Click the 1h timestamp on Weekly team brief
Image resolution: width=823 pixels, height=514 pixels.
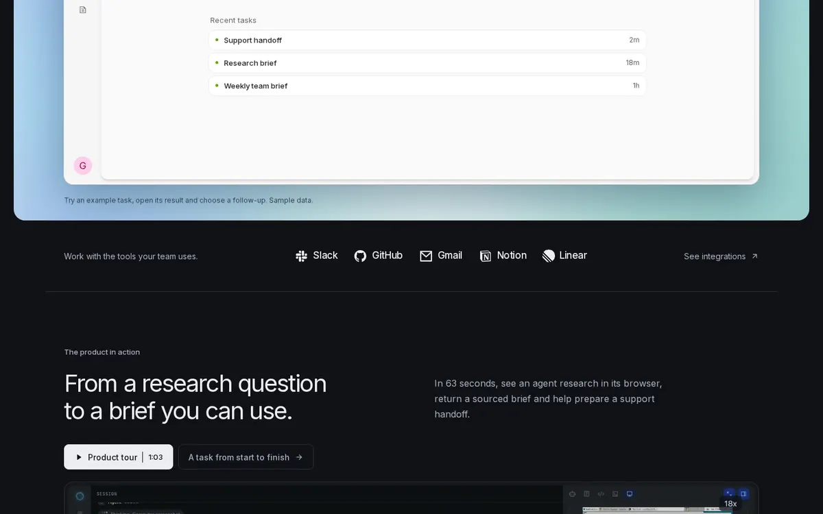636,86
